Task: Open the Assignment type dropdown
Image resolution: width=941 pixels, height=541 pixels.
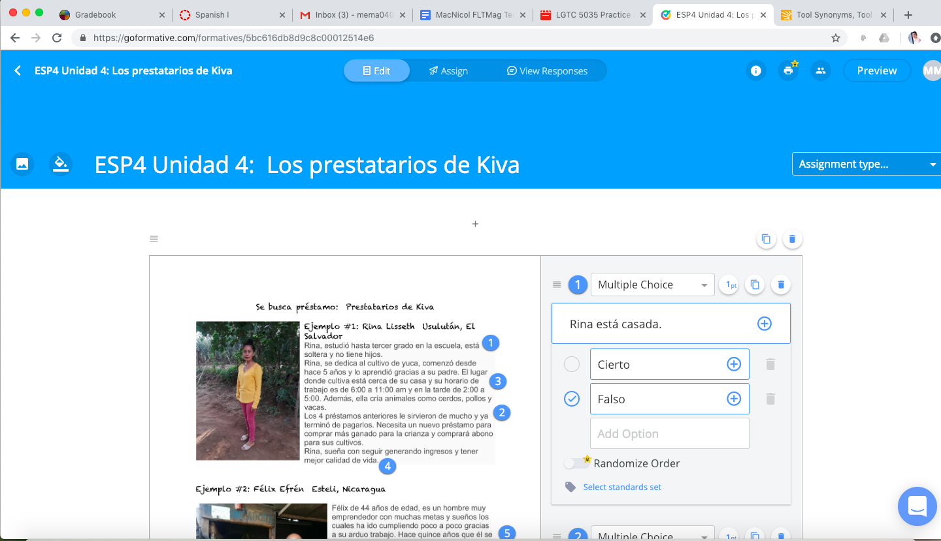Action: (866, 164)
